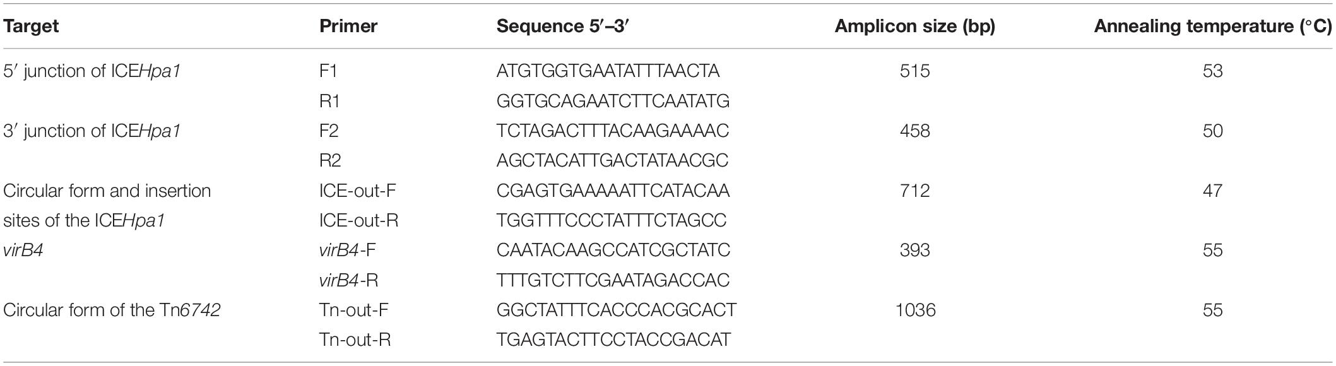Select the ICE-out-R primer cell
1336x366 pixels.
coord(359,220)
